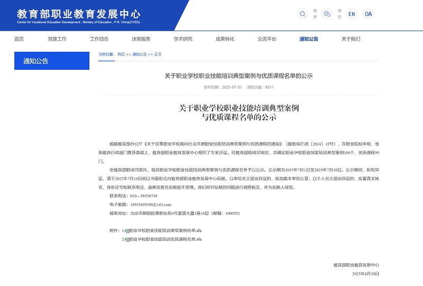Screen dimensions: 423x286
Task: Open the 关于我们 menu item
Action: pyautogui.click(x=351, y=39)
